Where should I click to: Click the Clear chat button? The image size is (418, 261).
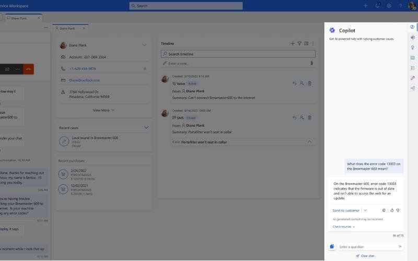click(365, 256)
